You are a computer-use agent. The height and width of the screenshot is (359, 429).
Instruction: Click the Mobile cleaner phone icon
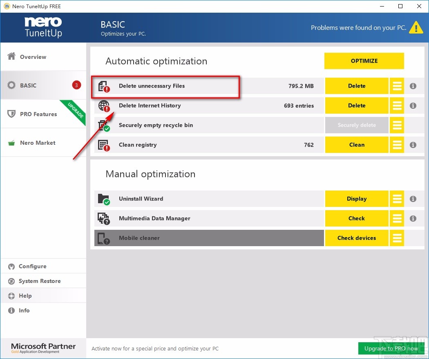(x=104, y=238)
